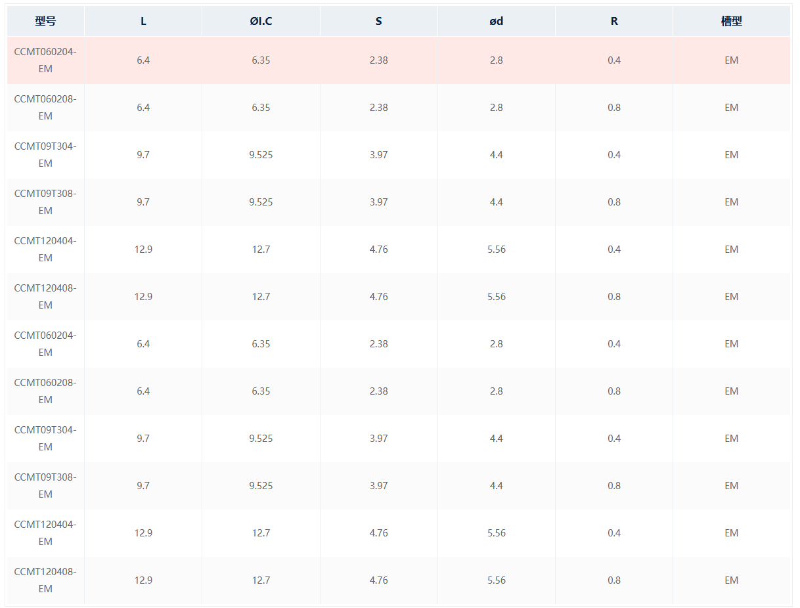Select the S column header
The image size is (800, 608).
(x=378, y=21)
